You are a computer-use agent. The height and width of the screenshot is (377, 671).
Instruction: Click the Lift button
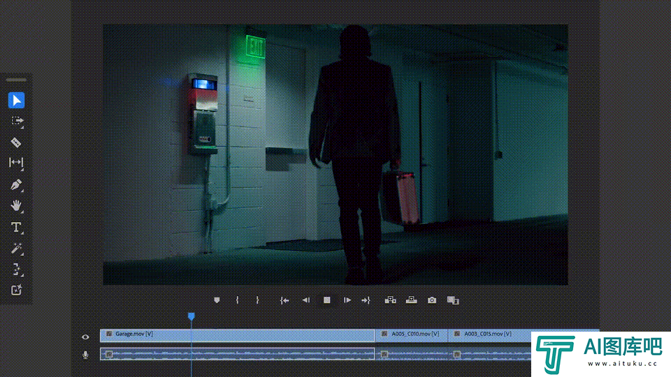tap(390, 300)
